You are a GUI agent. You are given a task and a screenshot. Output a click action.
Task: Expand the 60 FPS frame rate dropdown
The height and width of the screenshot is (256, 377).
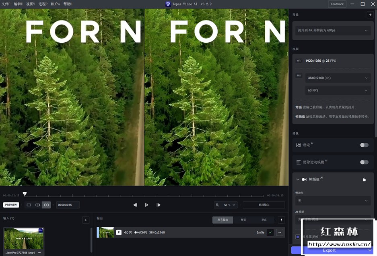click(338, 90)
